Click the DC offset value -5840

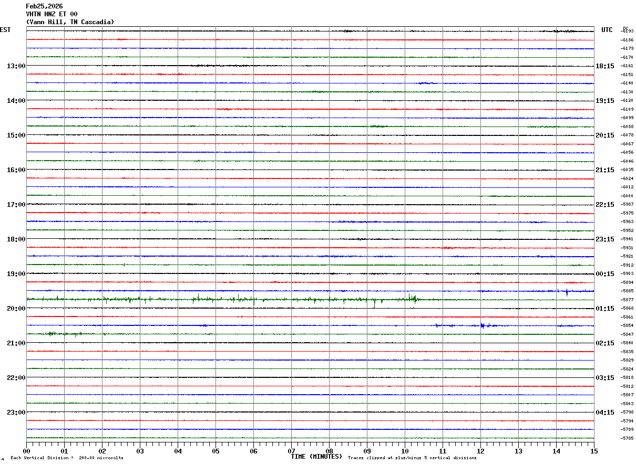tap(628, 343)
